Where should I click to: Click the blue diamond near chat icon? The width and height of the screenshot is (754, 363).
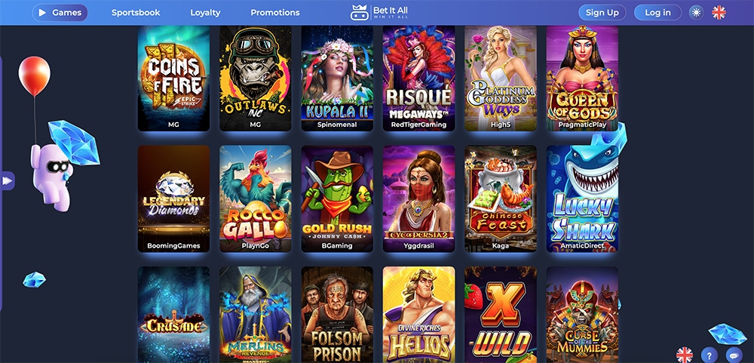(727, 333)
